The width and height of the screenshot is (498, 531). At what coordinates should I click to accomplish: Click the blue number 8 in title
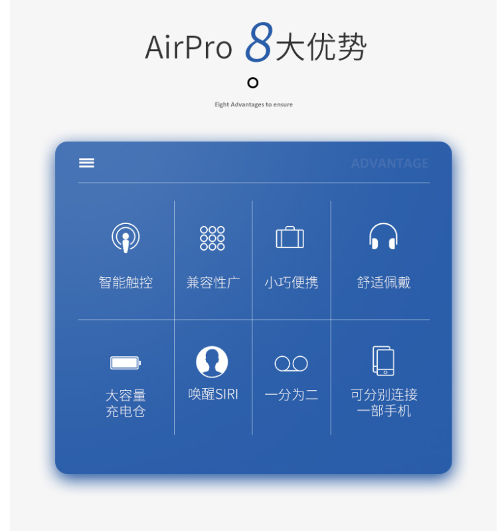pos(259,42)
